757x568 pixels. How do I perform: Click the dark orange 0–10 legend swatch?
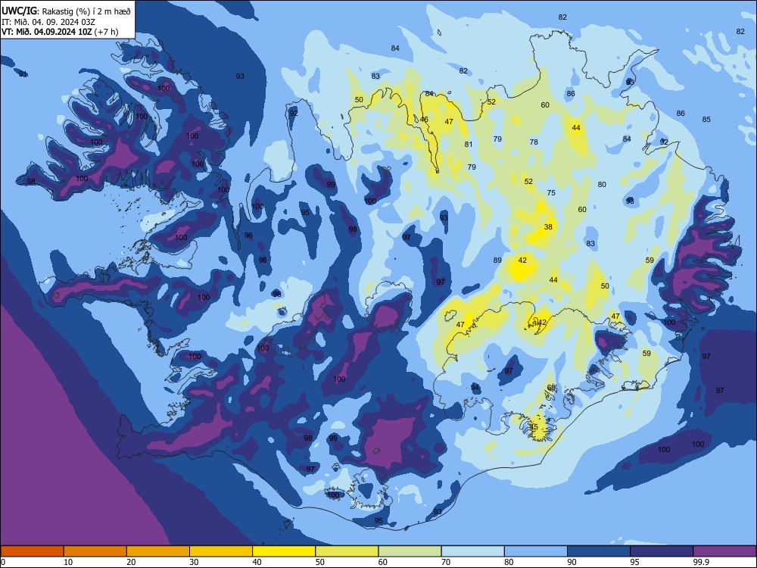click(x=32, y=551)
